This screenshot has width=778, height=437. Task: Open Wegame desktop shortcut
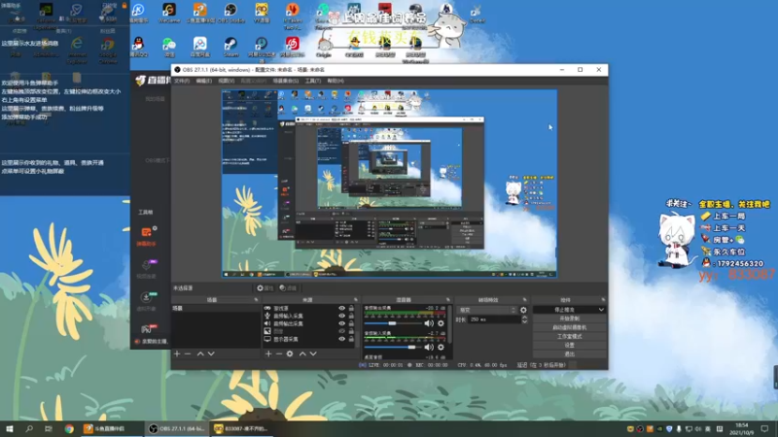[x=169, y=14]
